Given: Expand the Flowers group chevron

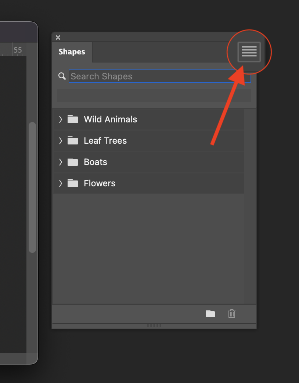Looking at the screenshot, I should [x=61, y=183].
